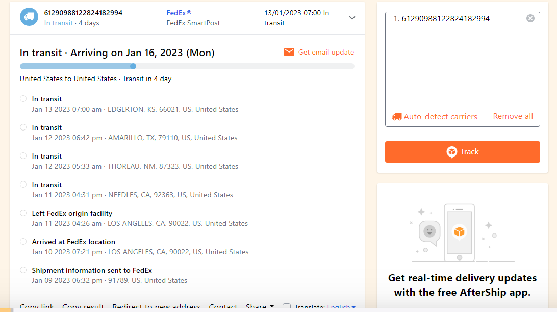Click the Contact option
The width and height of the screenshot is (557, 312).
coord(223,307)
